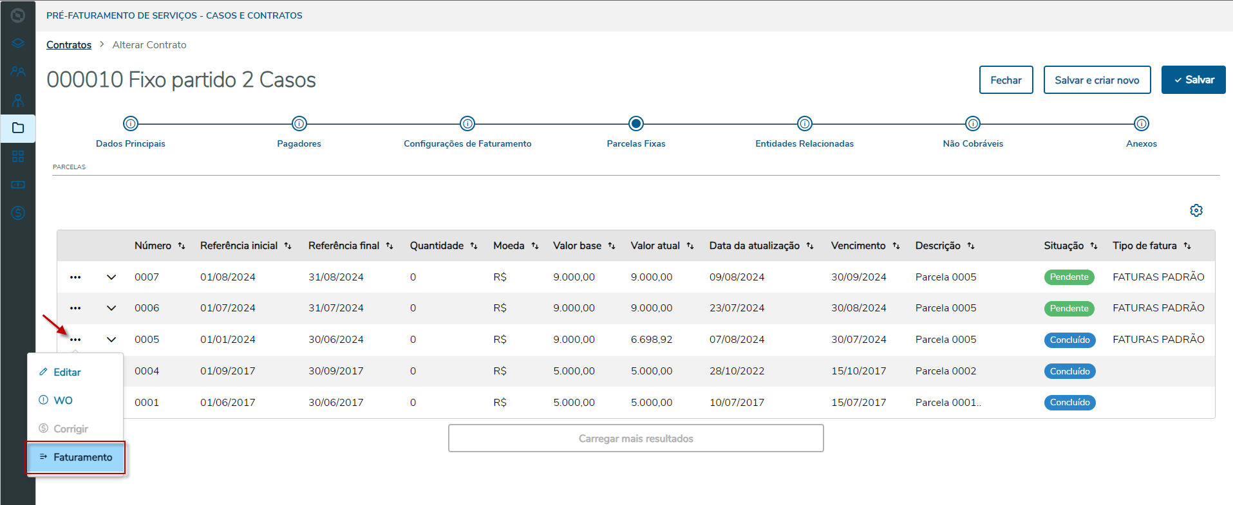The width and height of the screenshot is (1233, 505).
Task: Click the Alterar Contrato breadcrumb text
Action: tap(149, 44)
